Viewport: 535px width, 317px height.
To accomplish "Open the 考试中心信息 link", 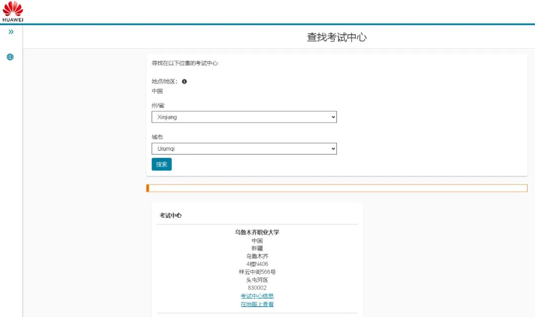I will coord(257,296).
